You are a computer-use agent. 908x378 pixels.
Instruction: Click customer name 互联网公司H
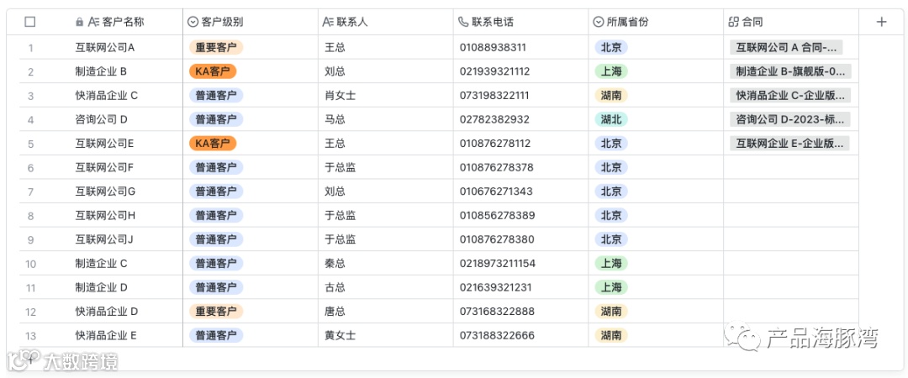(x=105, y=216)
